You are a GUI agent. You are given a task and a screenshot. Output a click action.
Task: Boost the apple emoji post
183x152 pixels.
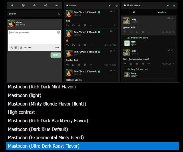tap(73, 45)
